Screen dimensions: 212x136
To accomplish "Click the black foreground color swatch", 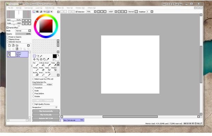I will click(x=55, y=56).
